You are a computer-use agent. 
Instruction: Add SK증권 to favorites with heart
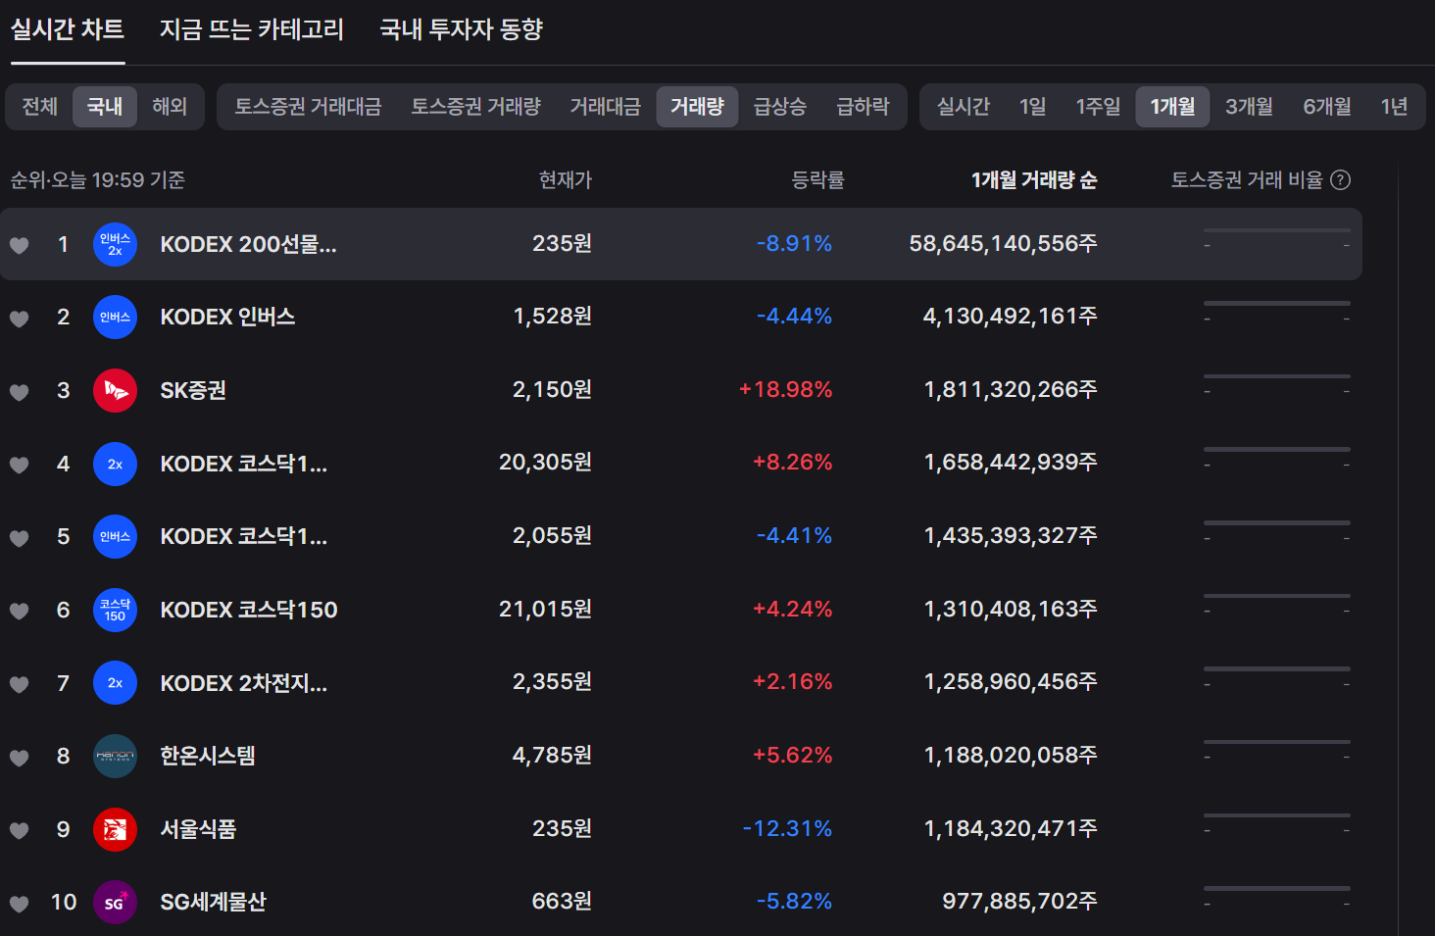click(x=19, y=392)
